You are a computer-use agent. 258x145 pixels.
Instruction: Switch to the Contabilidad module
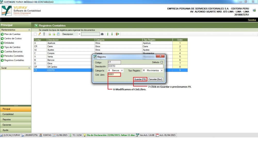16,114
